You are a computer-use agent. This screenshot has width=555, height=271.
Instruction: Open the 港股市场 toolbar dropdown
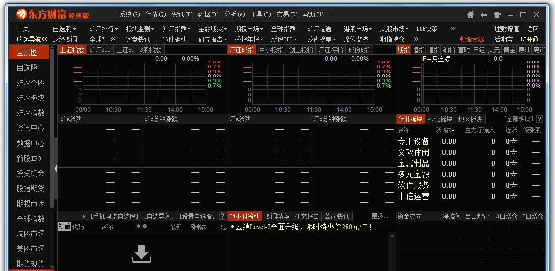tap(358, 29)
